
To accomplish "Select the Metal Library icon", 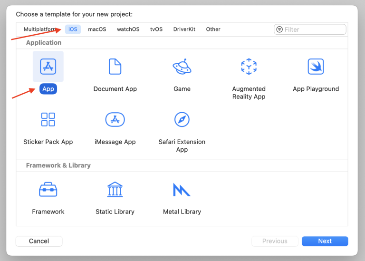I will [x=182, y=190].
